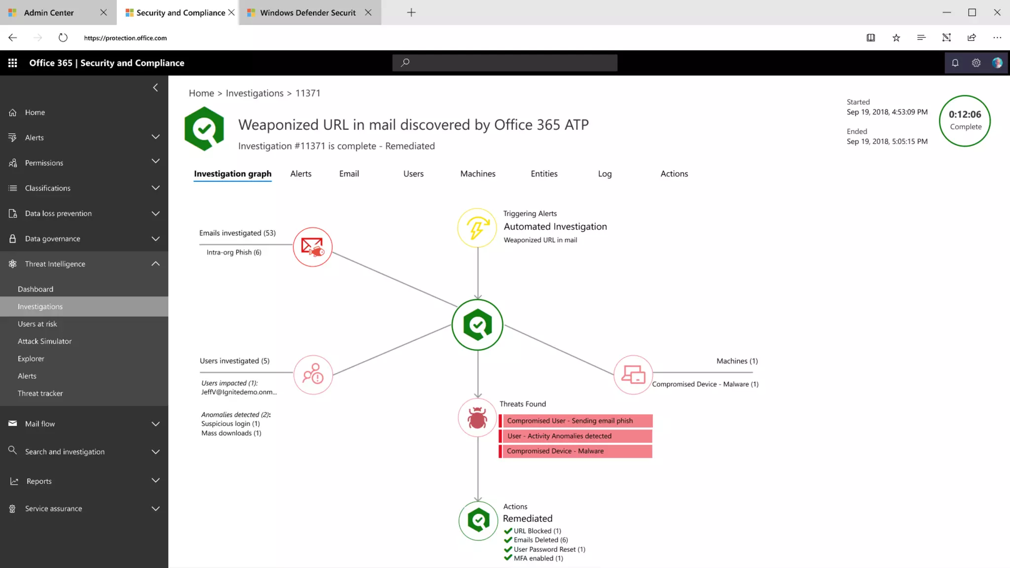
Task: Open the settings gear in header
Action: (976, 63)
